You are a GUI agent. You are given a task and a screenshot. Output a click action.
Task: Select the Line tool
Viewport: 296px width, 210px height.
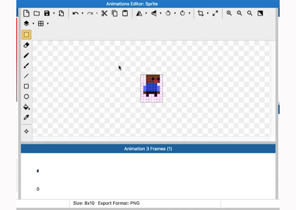(x=26, y=76)
